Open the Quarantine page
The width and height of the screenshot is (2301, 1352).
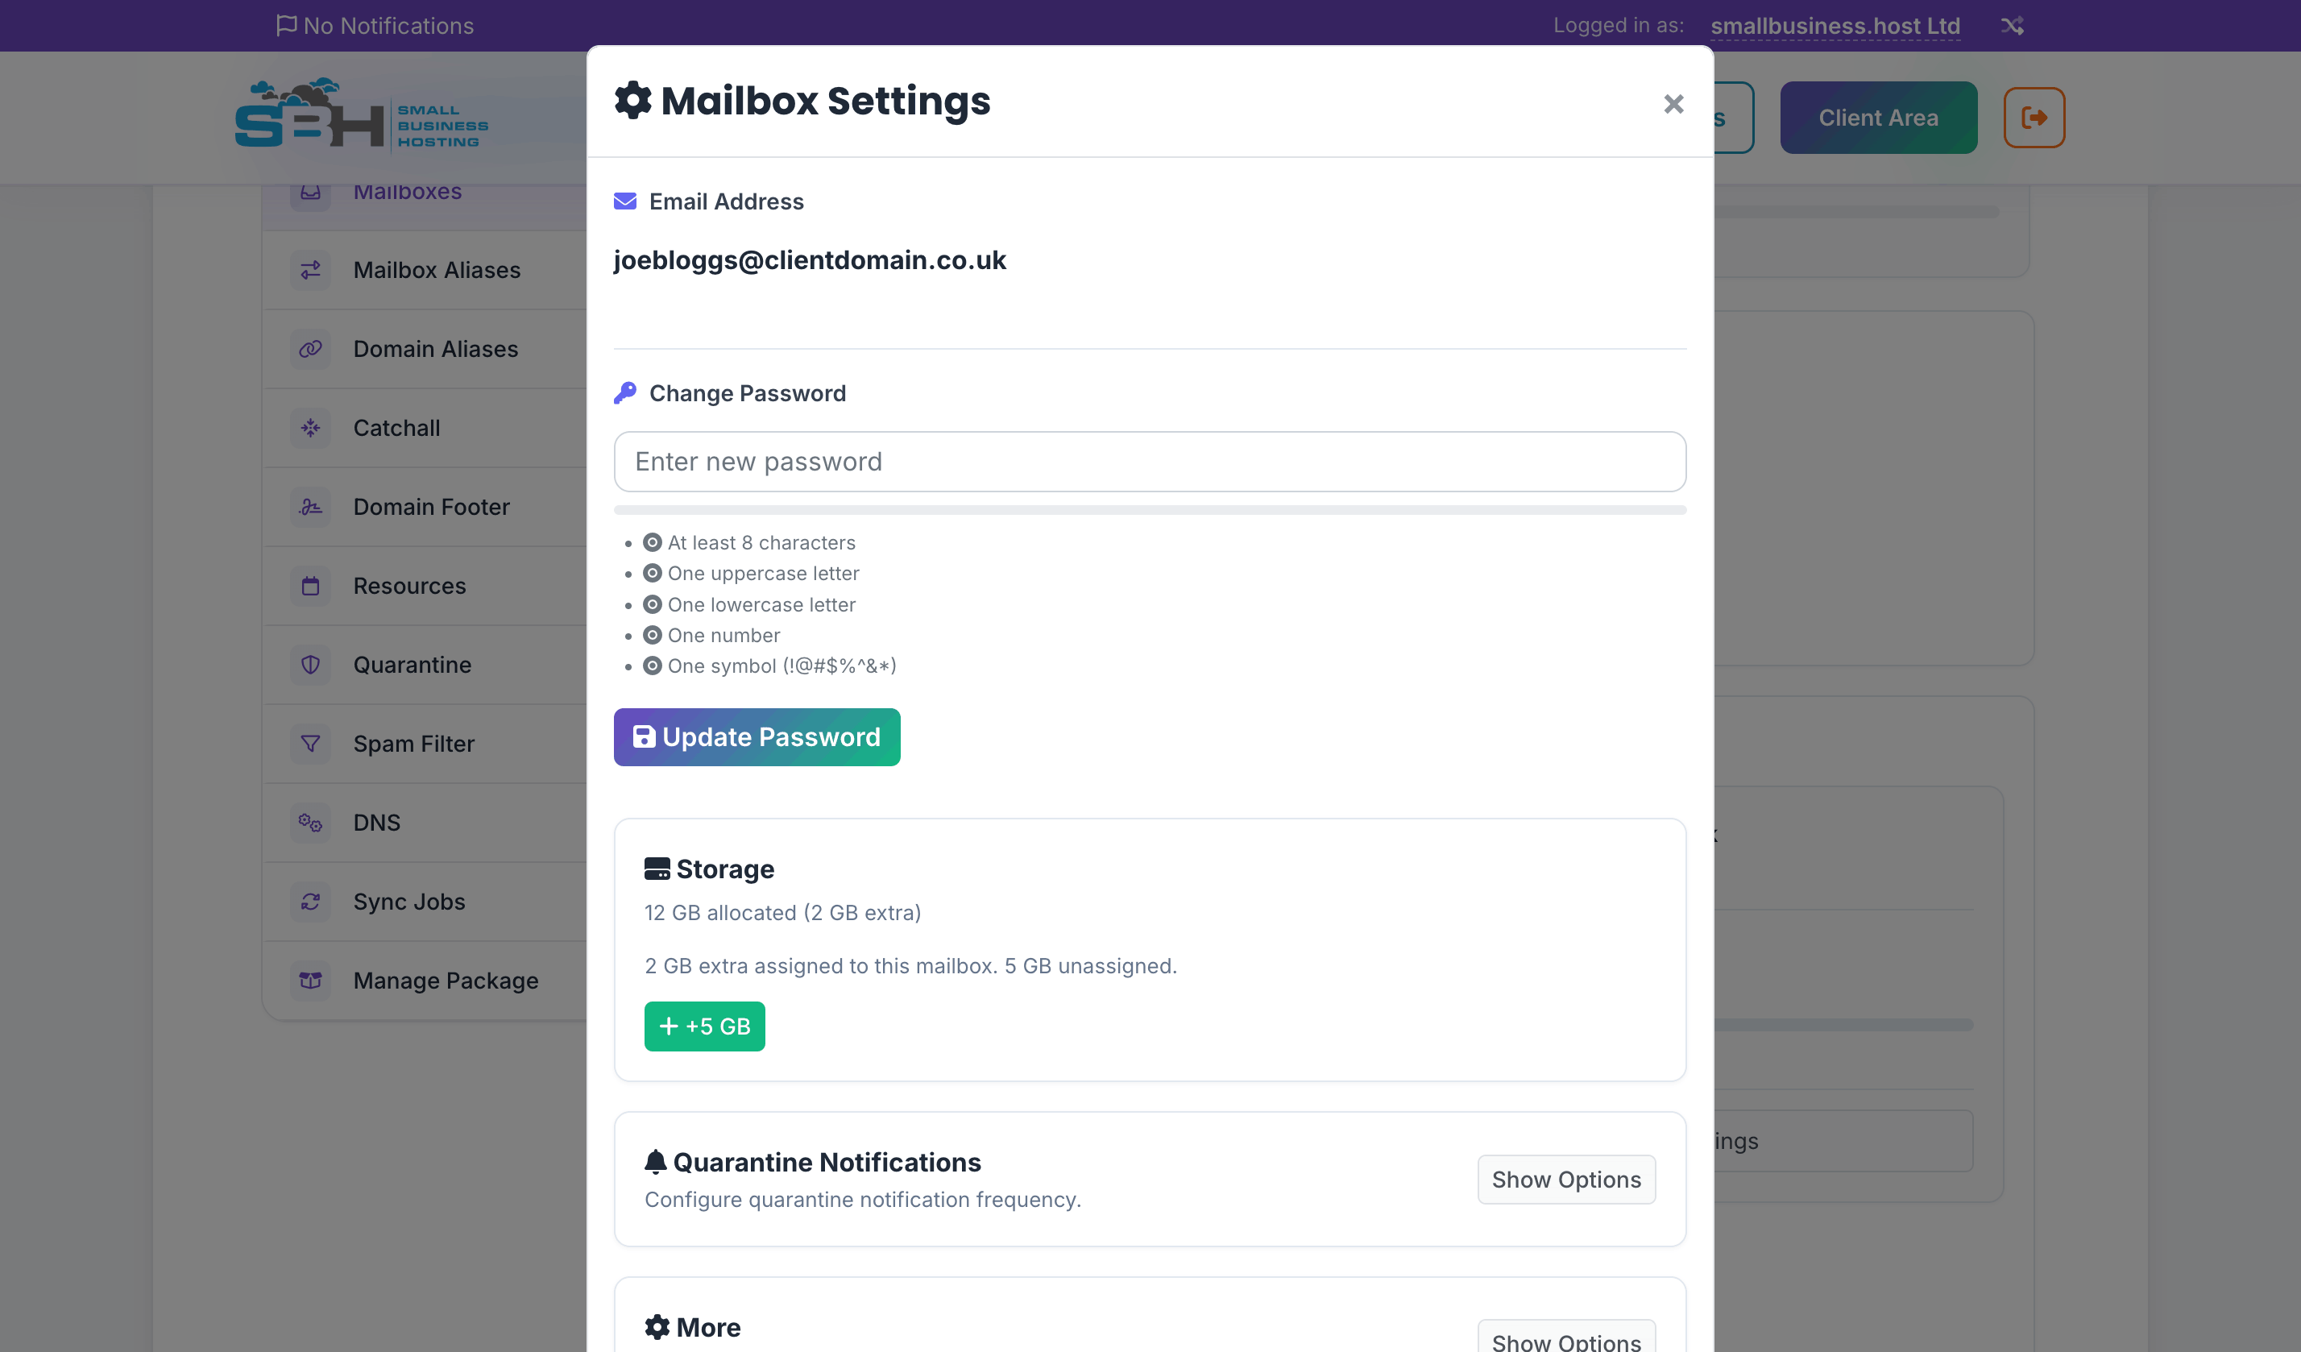pos(425,665)
